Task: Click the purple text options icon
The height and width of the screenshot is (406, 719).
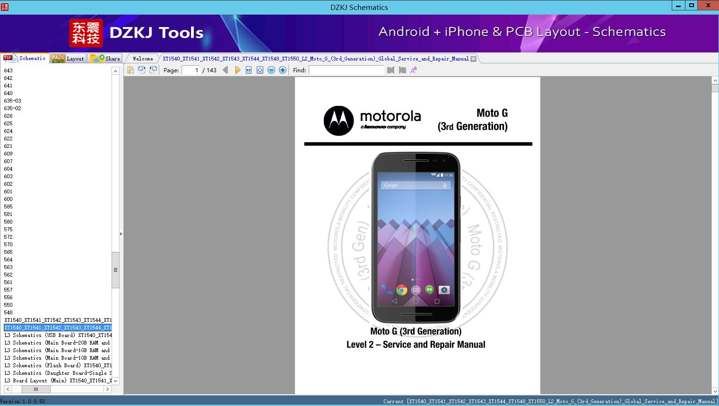Action: click(414, 70)
